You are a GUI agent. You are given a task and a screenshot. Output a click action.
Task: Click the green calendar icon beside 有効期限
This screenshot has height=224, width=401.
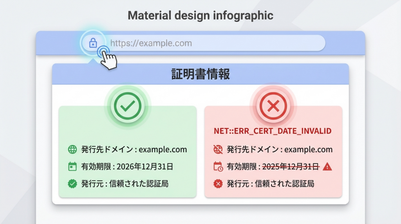coord(72,166)
